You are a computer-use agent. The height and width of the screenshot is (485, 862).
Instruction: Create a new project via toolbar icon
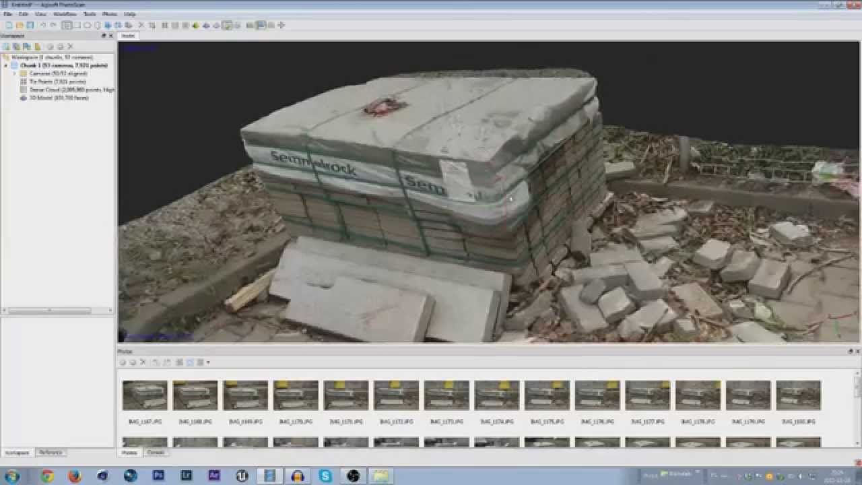pos(9,26)
